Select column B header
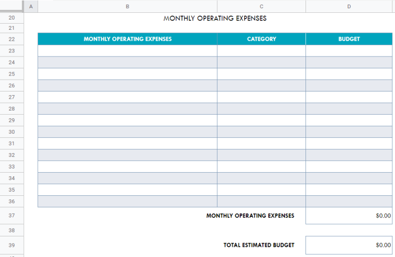Image resolution: width=395 pixels, height=257 pixels. (128, 7)
